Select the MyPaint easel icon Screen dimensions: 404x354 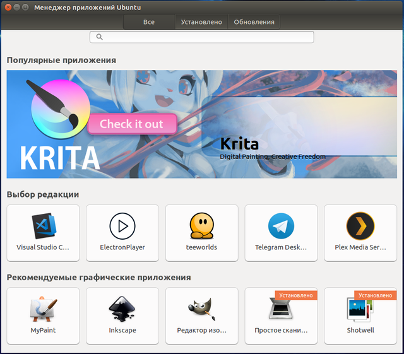click(43, 309)
